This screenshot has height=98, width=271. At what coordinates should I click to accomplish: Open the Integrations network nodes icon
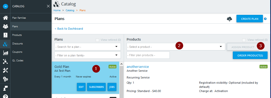click(x=5, y=61)
